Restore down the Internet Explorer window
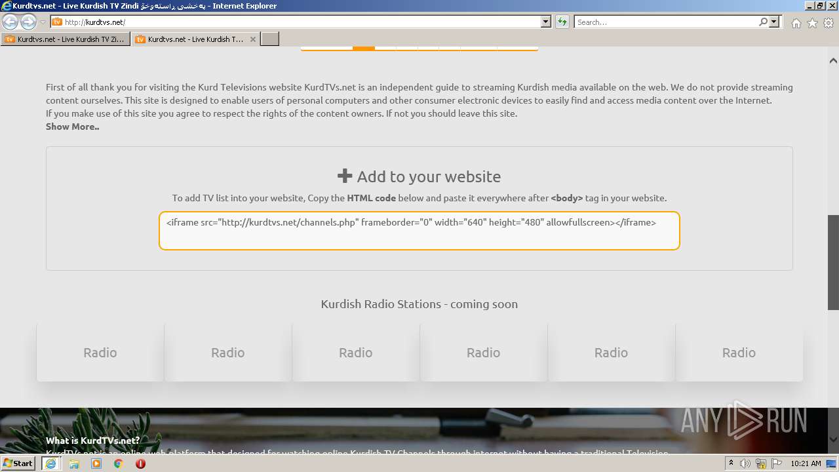Viewport: 839px width, 472px height. 819,6
